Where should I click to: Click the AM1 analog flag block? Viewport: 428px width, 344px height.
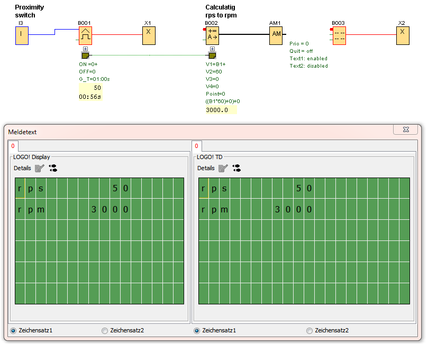[x=276, y=35]
